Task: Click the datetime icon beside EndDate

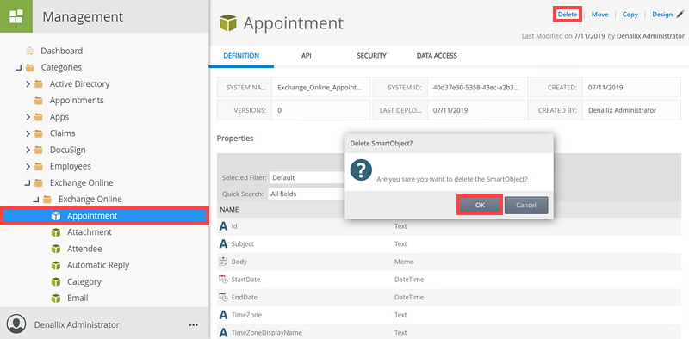Action: pyautogui.click(x=223, y=298)
